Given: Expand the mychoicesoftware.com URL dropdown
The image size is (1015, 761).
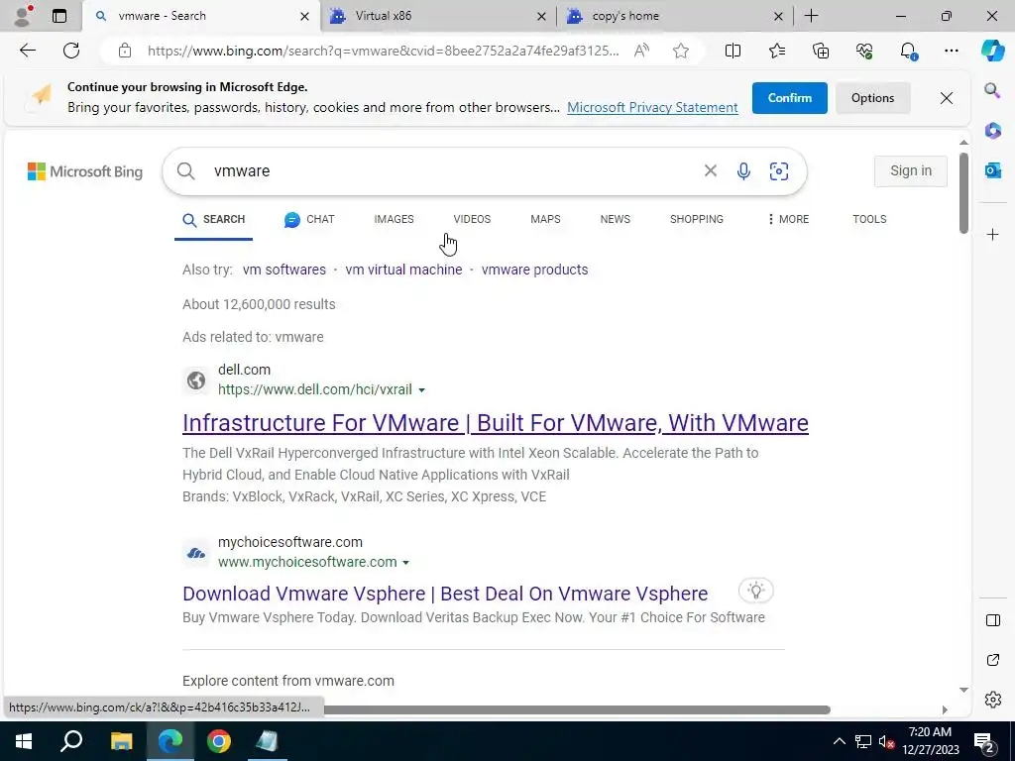Looking at the screenshot, I should click(405, 563).
